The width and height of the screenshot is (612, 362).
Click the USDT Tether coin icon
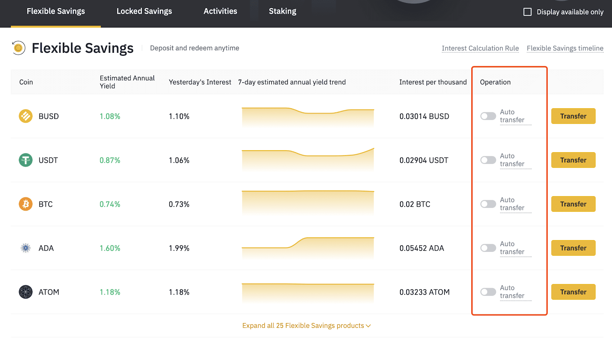pos(26,160)
